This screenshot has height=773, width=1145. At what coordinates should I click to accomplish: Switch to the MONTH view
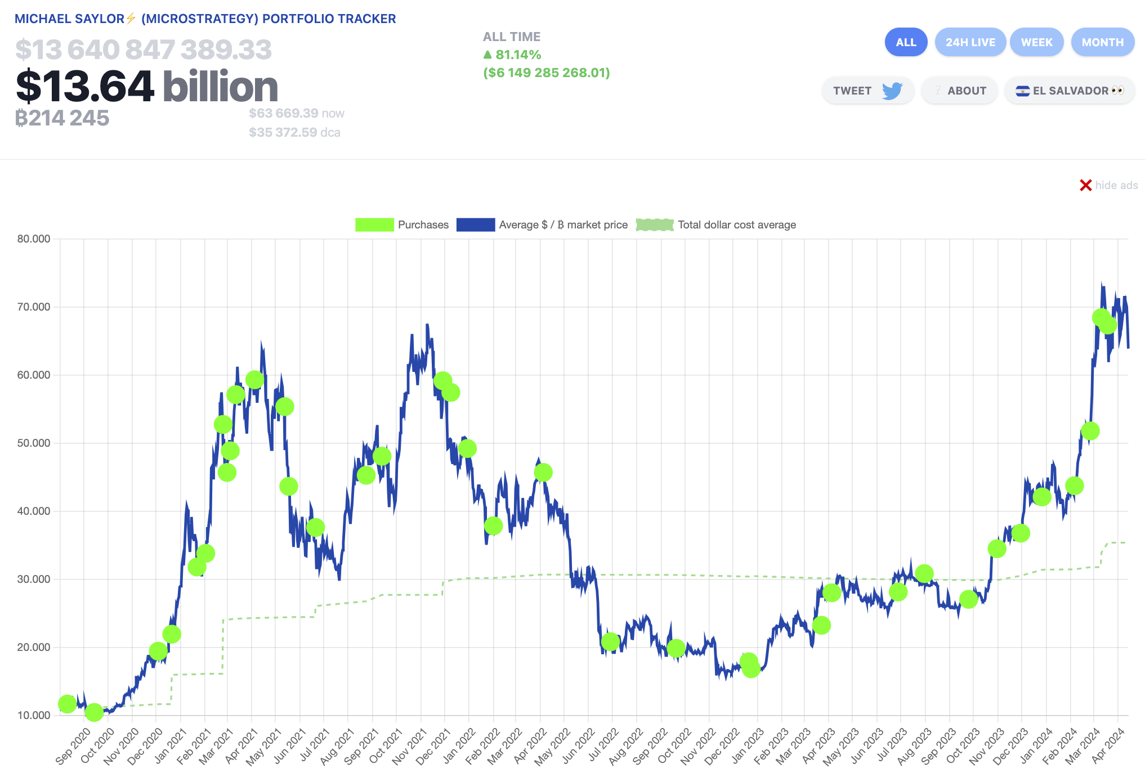tap(1102, 42)
